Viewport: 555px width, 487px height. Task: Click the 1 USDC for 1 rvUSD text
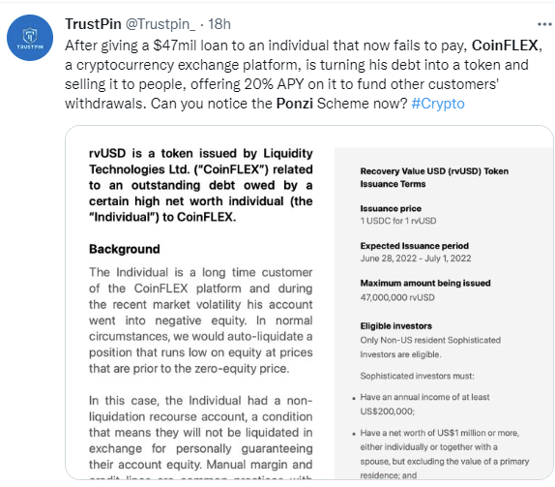[x=398, y=221]
